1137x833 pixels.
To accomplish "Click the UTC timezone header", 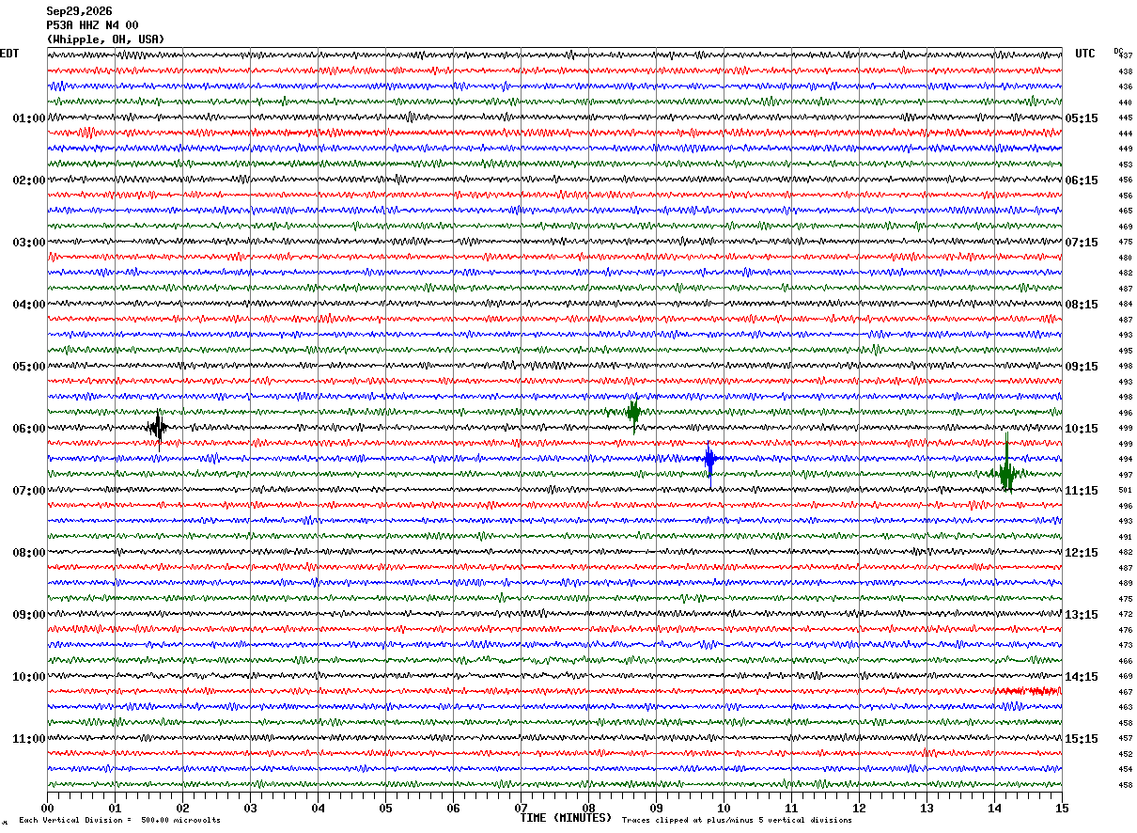I will pyautogui.click(x=1085, y=54).
